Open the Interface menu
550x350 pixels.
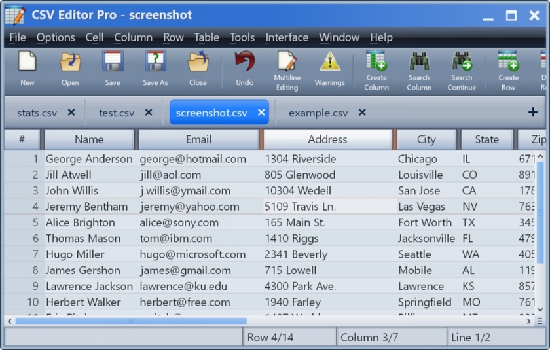coord(287,37)
